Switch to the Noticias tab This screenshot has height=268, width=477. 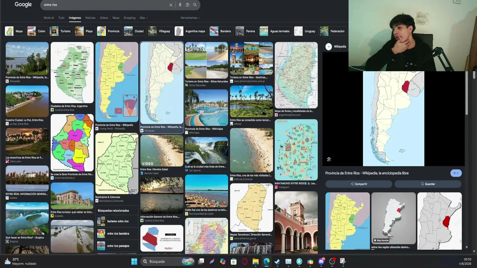coord(90,18)
